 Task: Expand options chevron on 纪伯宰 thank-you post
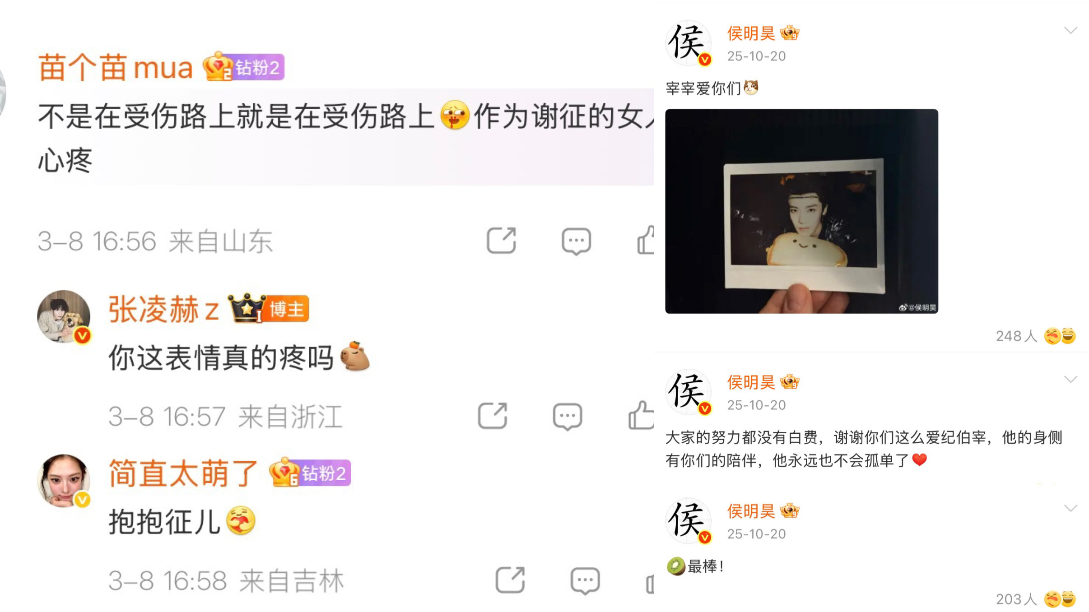(x=1070, y=379)
